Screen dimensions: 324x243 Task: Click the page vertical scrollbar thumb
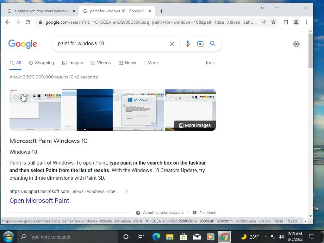[x=310, y=51]
